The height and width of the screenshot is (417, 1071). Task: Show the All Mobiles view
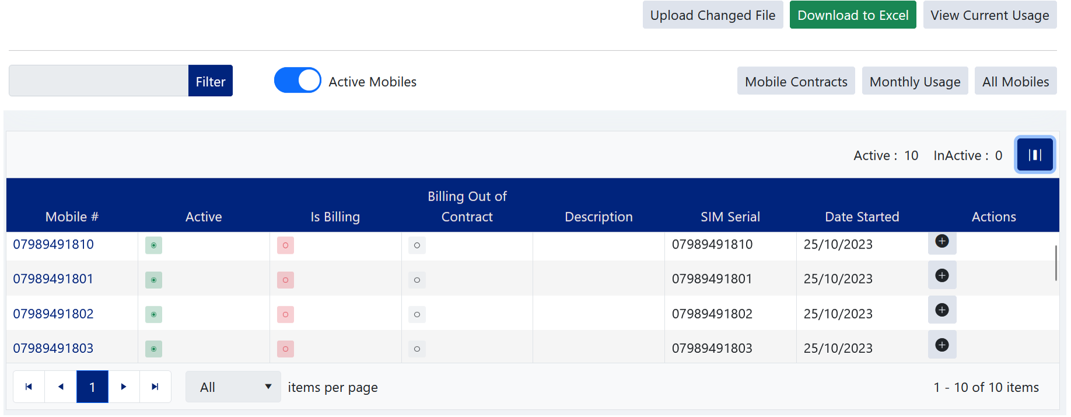click(1015, 82)
